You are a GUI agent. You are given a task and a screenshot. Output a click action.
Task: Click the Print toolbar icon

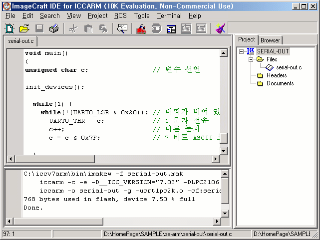(54, 28)
